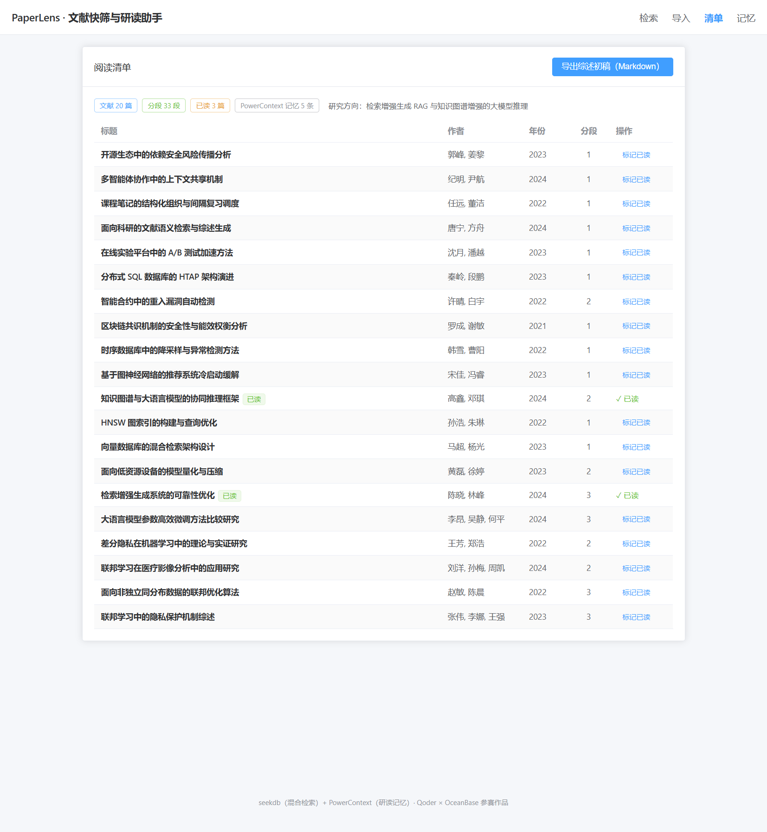Mark 基于图神经网络的推荐系统 paper as read
The width and height of the screenshot is (767, 832).
coord(636,375)
